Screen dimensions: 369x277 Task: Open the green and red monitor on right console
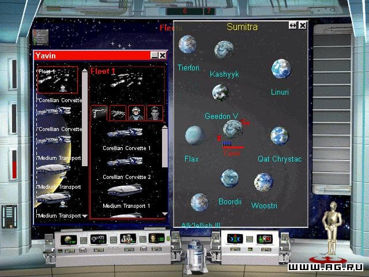(x=265, y=239)
